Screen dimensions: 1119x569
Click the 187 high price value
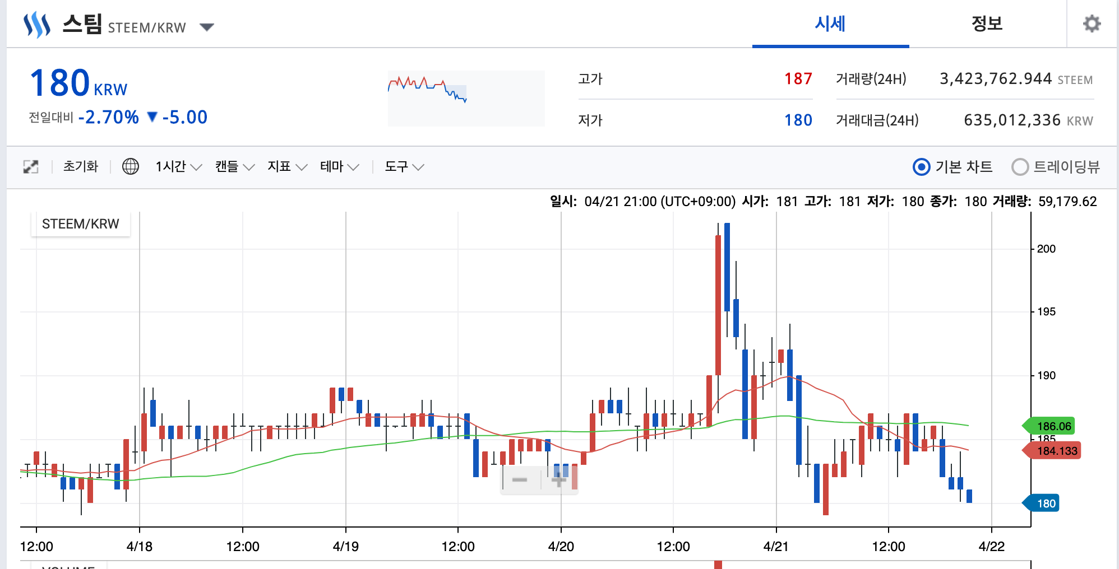click(798, 79)
